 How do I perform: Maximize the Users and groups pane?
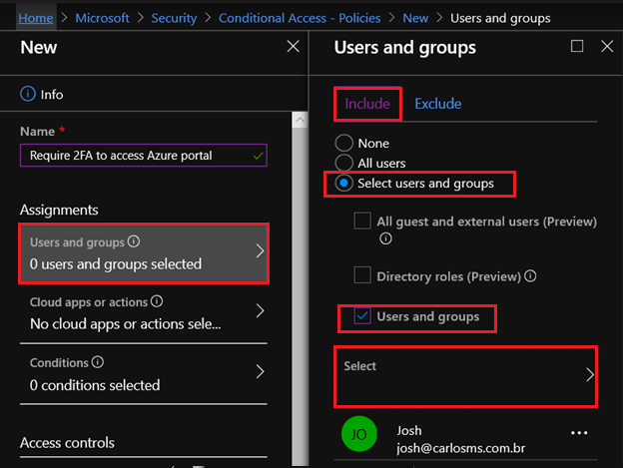577,46
